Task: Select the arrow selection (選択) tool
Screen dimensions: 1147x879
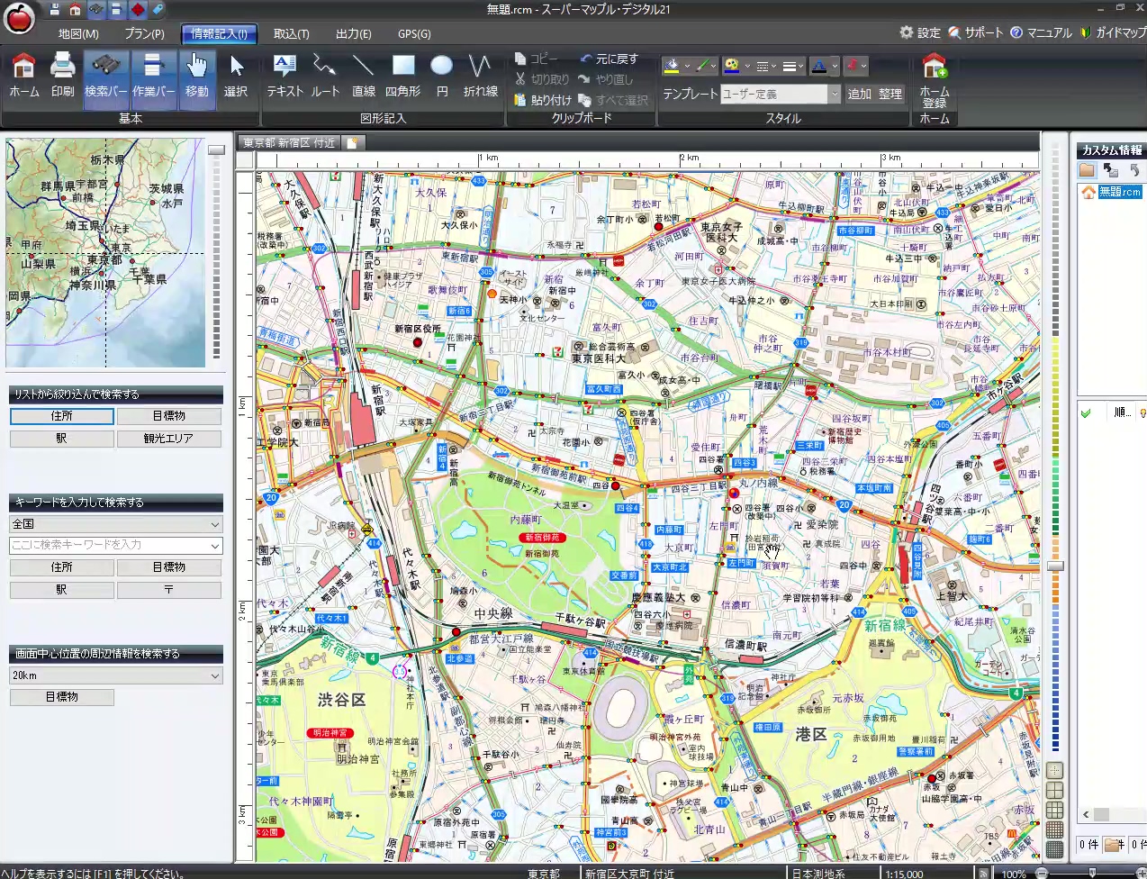Action: pyautogui.click(x=236, y=76)
